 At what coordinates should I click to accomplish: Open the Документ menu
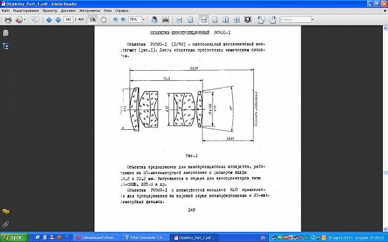pyautogui.click(x=68, y=11)
